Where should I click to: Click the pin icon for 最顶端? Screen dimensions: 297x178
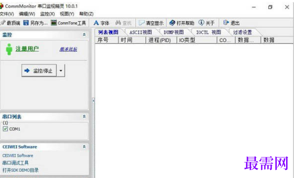pyautogui.click(x=3, y=23)
